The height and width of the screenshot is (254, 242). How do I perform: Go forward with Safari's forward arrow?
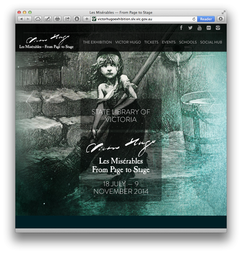click(28, 19)
